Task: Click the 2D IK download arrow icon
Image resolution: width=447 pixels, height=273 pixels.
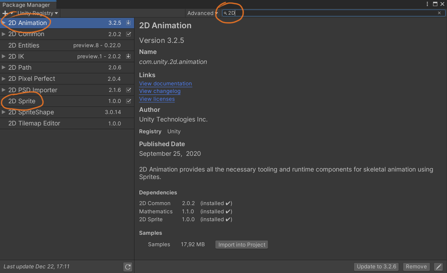Action: point(128,56)
